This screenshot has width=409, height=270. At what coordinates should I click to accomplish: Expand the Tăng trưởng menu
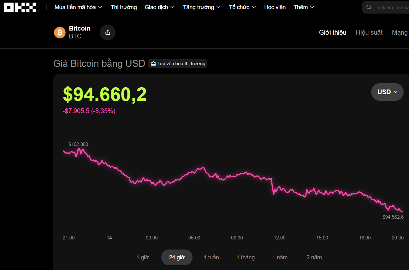point(202,7)
